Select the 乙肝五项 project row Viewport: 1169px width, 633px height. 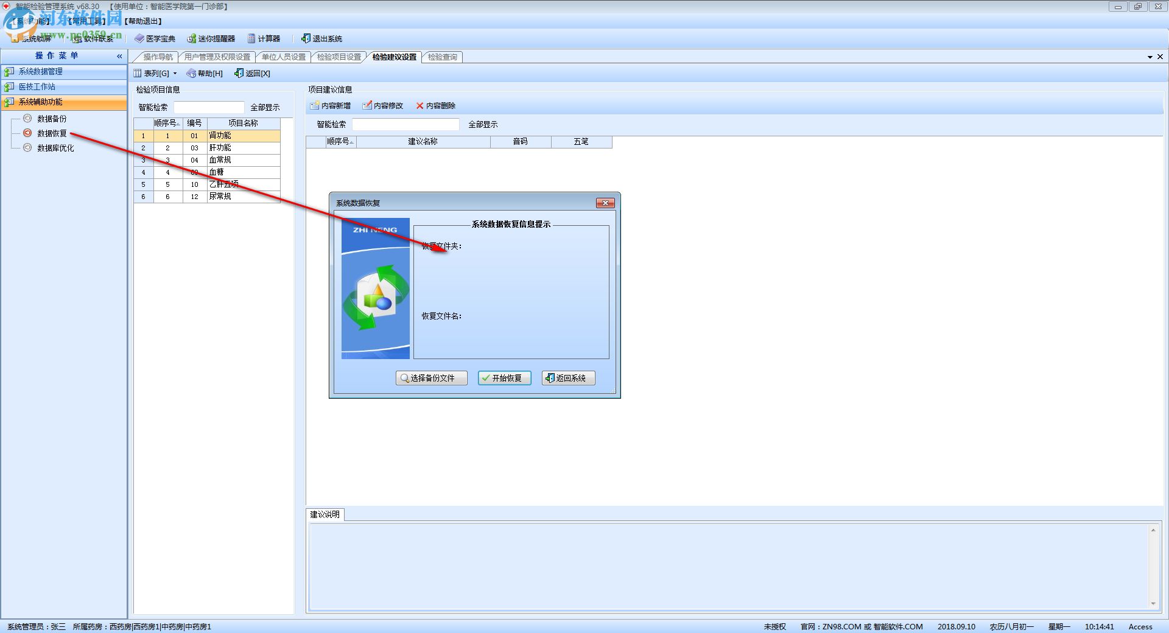[207, 184]
